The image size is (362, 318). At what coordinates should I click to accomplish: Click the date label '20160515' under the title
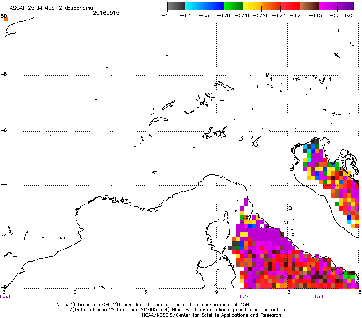106,13
